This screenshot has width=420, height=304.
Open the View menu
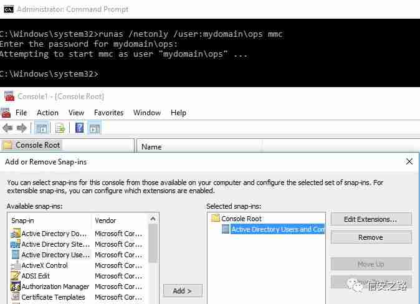coord(77,113)
